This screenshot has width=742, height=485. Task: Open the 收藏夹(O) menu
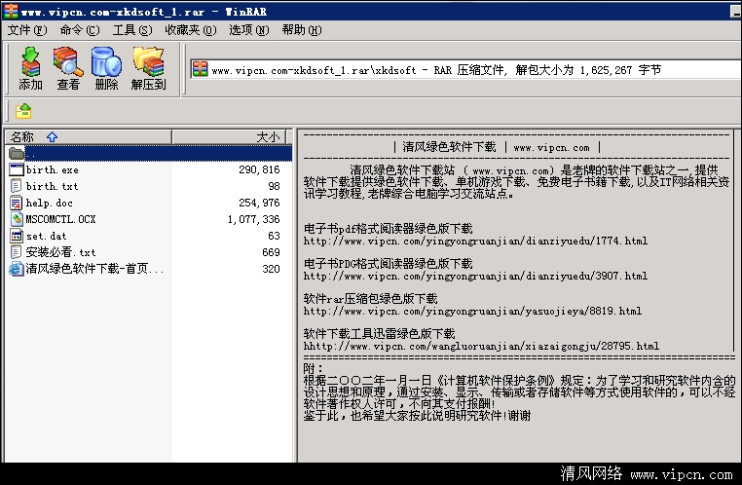tap(190, 30)
